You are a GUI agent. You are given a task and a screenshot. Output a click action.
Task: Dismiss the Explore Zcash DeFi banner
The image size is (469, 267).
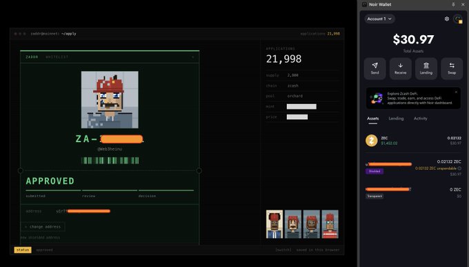(456, 92)
